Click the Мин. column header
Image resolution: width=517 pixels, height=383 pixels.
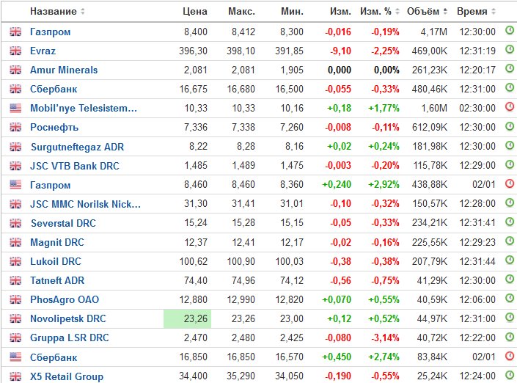click(x=292, y=12)
